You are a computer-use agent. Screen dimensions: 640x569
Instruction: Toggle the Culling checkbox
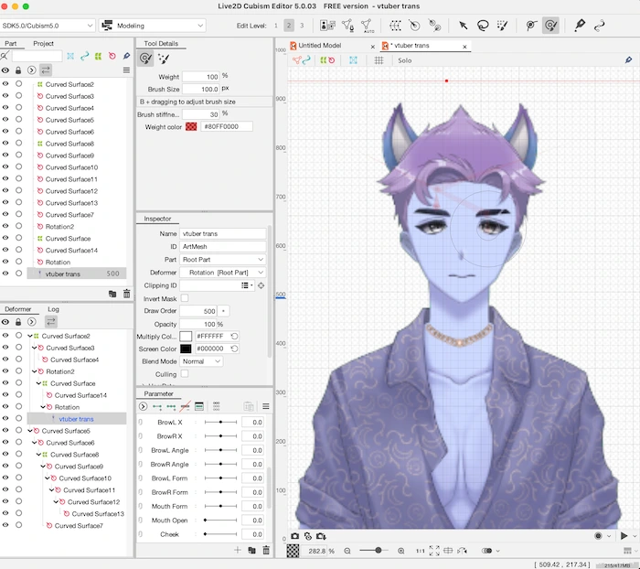click(185, 374)
